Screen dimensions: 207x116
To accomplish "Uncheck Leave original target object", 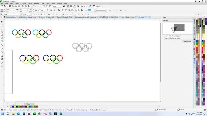I will (164, 38).
